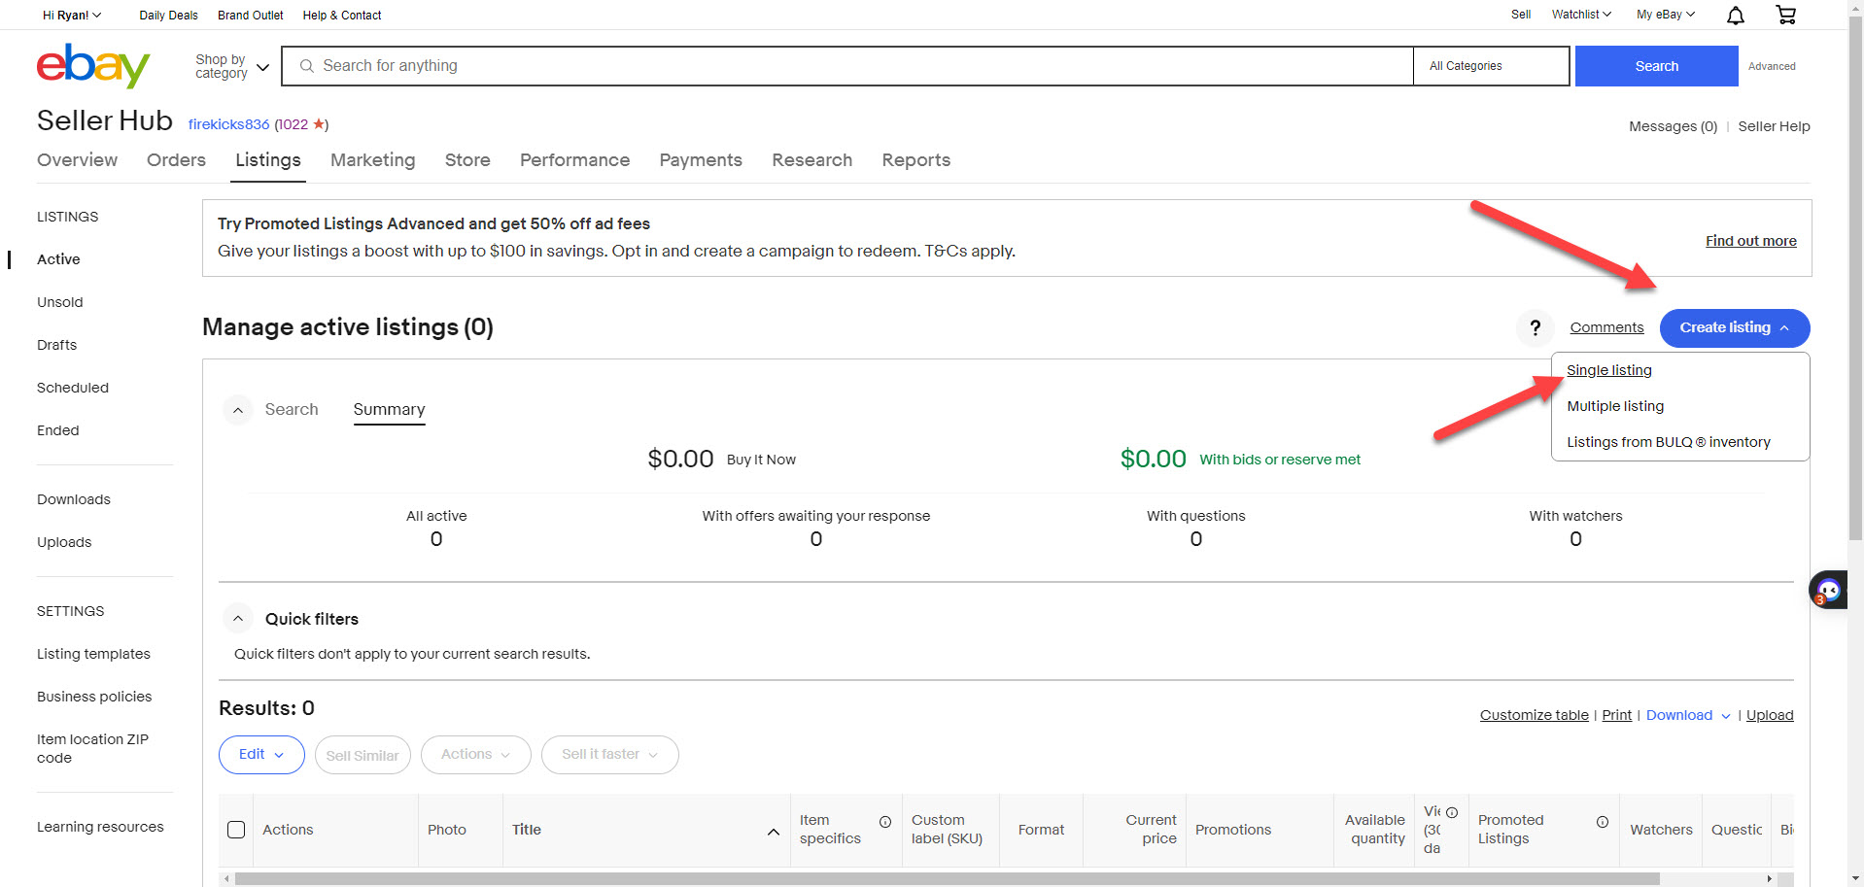Click the Upload link above the table
This screenshot has width=1864, height=887.
coord(1770,715)
